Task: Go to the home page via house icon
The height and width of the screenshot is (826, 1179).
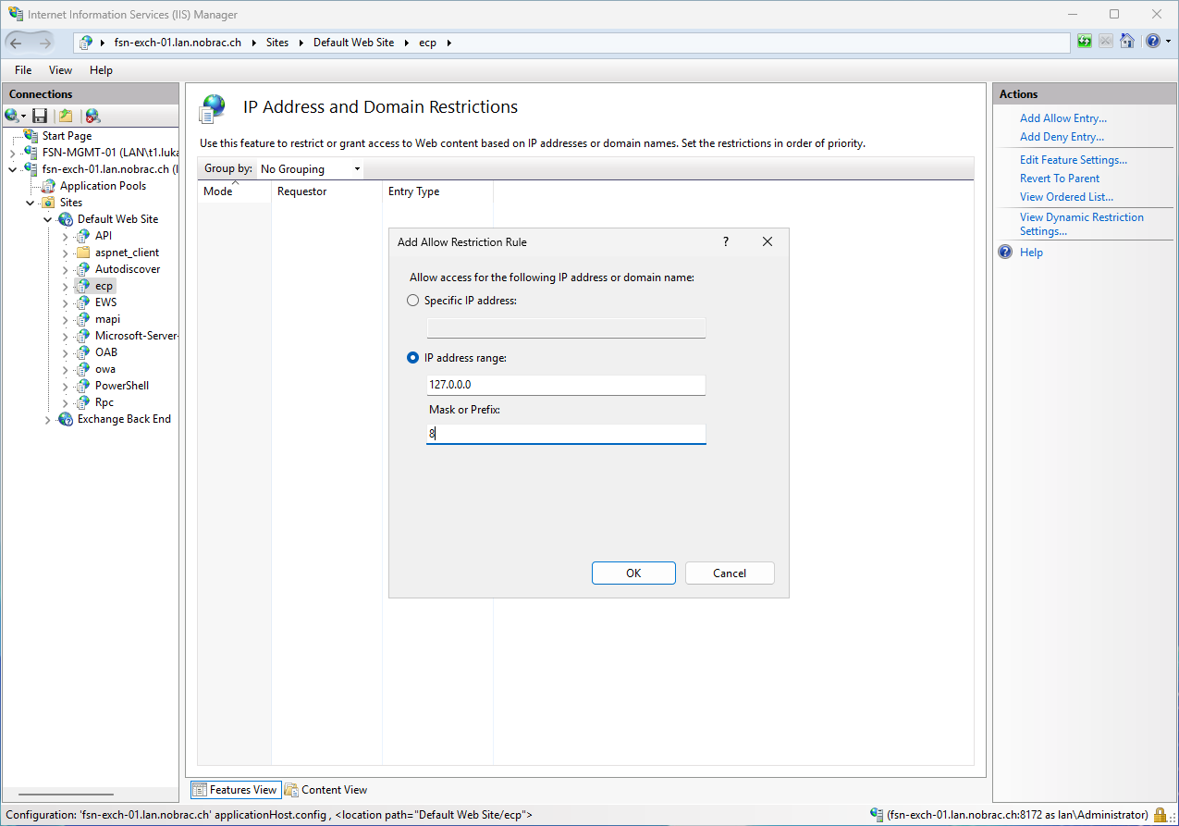Action: pos(1127,42)
